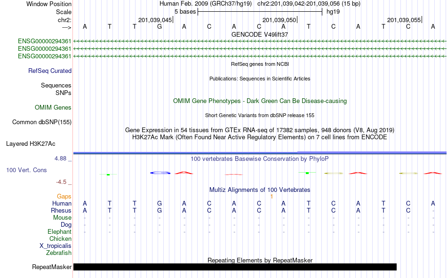Click the GTEx Gene Expression in 54 tissues title

tap(260, 130)
